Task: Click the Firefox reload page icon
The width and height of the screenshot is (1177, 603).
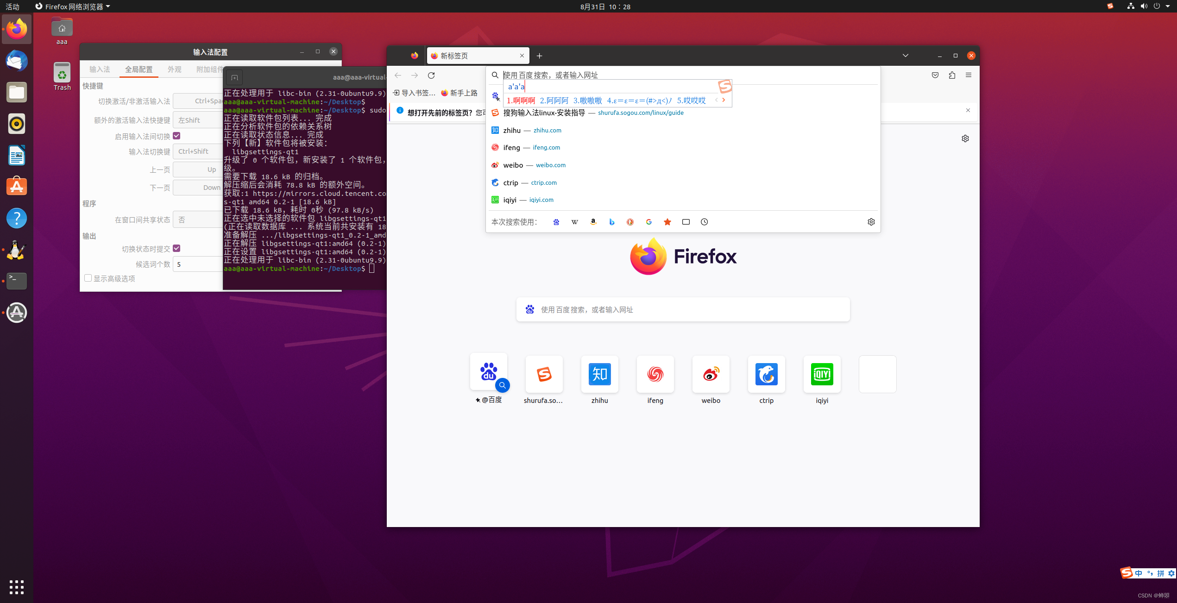Action: (431, 75)
